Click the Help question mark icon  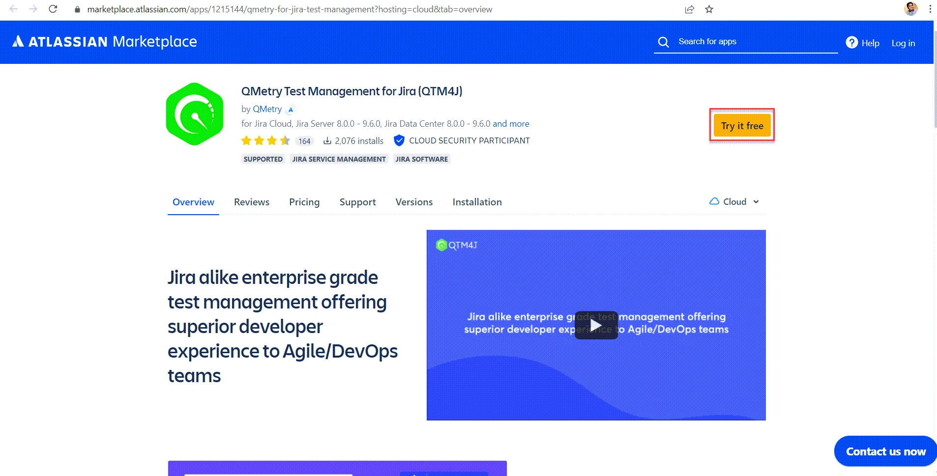coord(851,43)
